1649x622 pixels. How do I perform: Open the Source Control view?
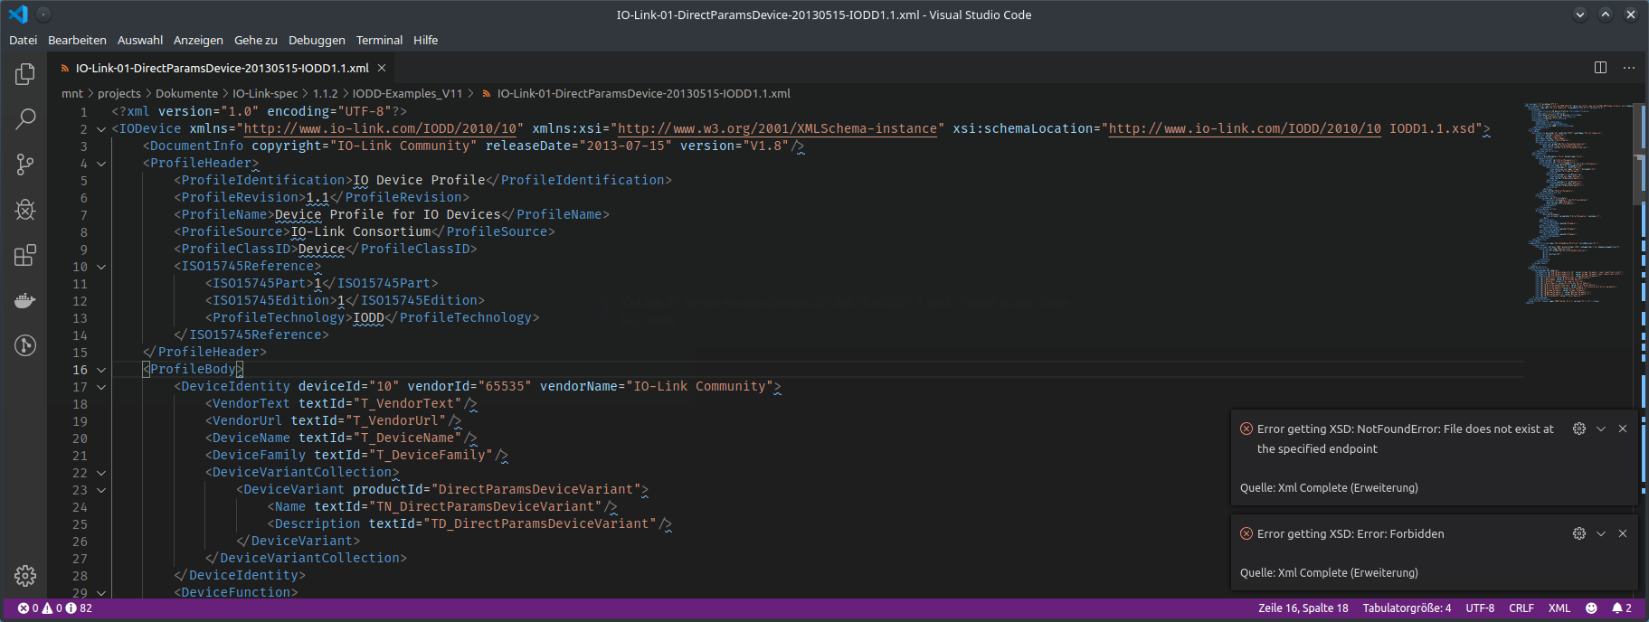coord(25,165)
